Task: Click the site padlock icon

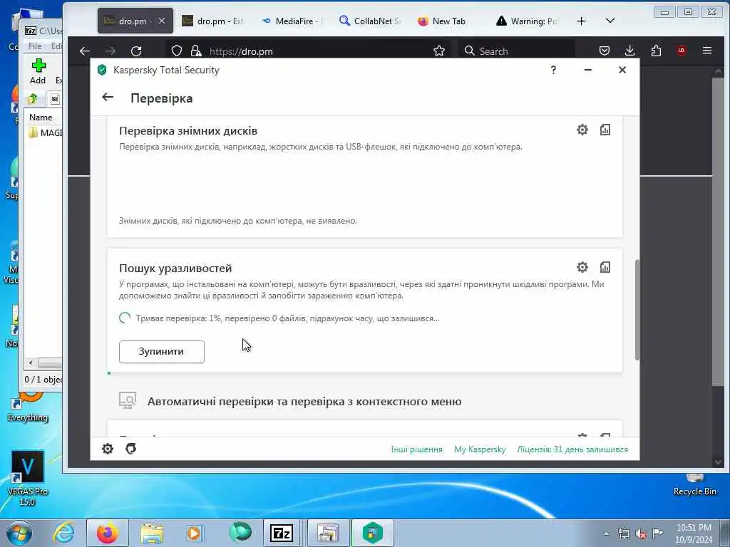Action: pos(196,51)
